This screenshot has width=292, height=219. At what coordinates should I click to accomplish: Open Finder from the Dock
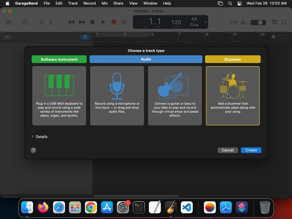pyautogui.click(x=27, y=207)
